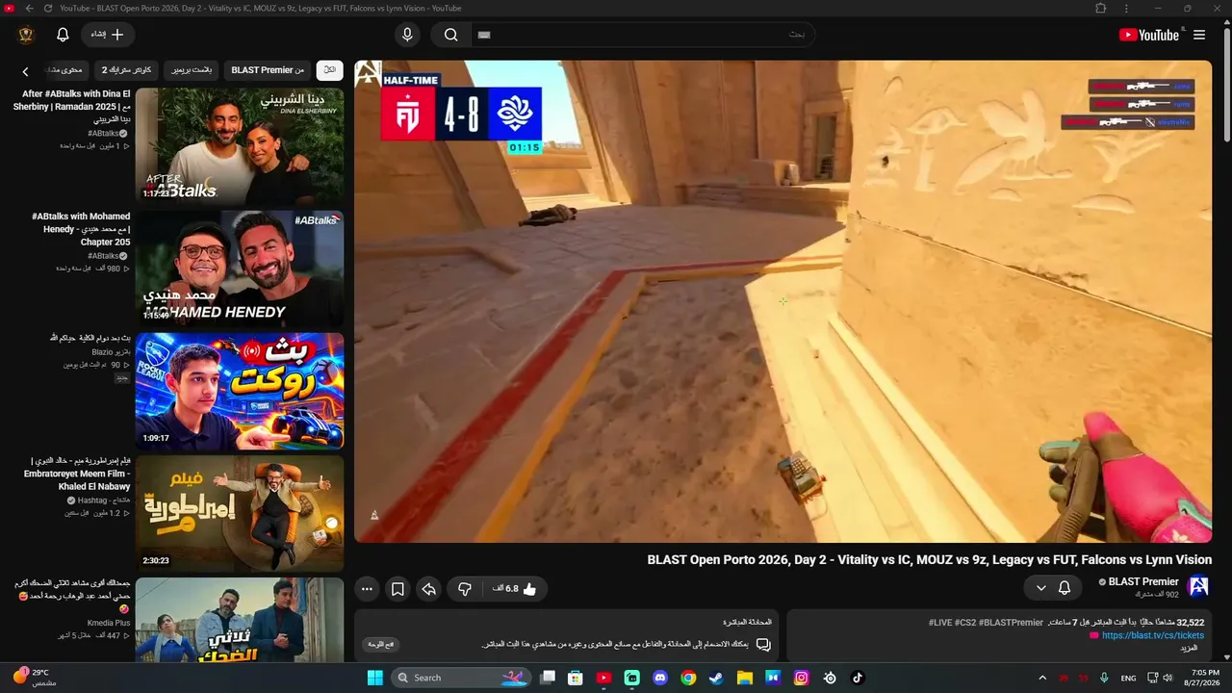Open the more actions three-dot menu
Viewport: 1232px width, 693px height.
click(x=367, y=589)
